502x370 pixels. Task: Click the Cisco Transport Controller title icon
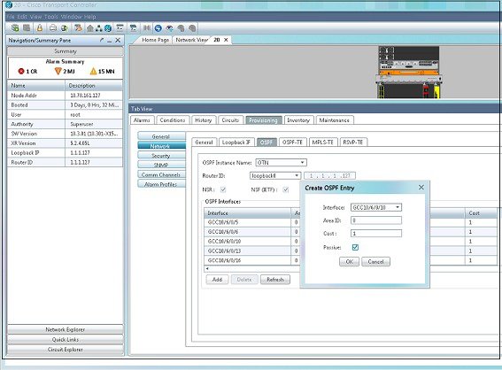[x=9, y=4]
